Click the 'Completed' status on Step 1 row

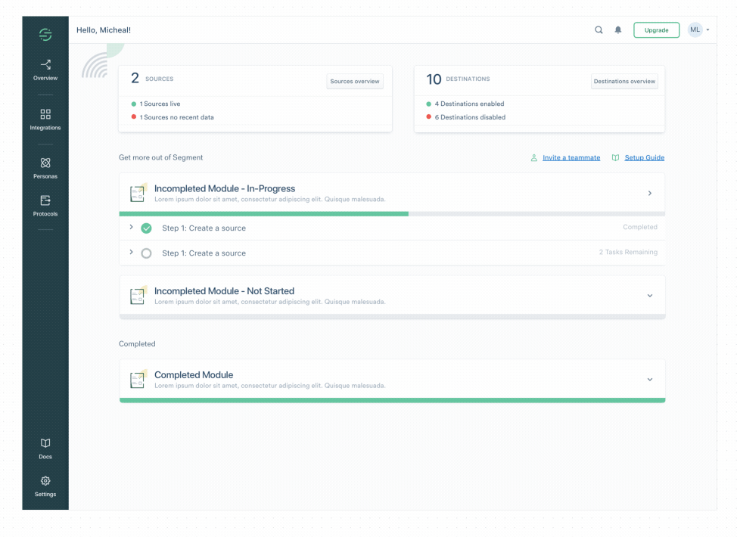[x=640, y=227]
